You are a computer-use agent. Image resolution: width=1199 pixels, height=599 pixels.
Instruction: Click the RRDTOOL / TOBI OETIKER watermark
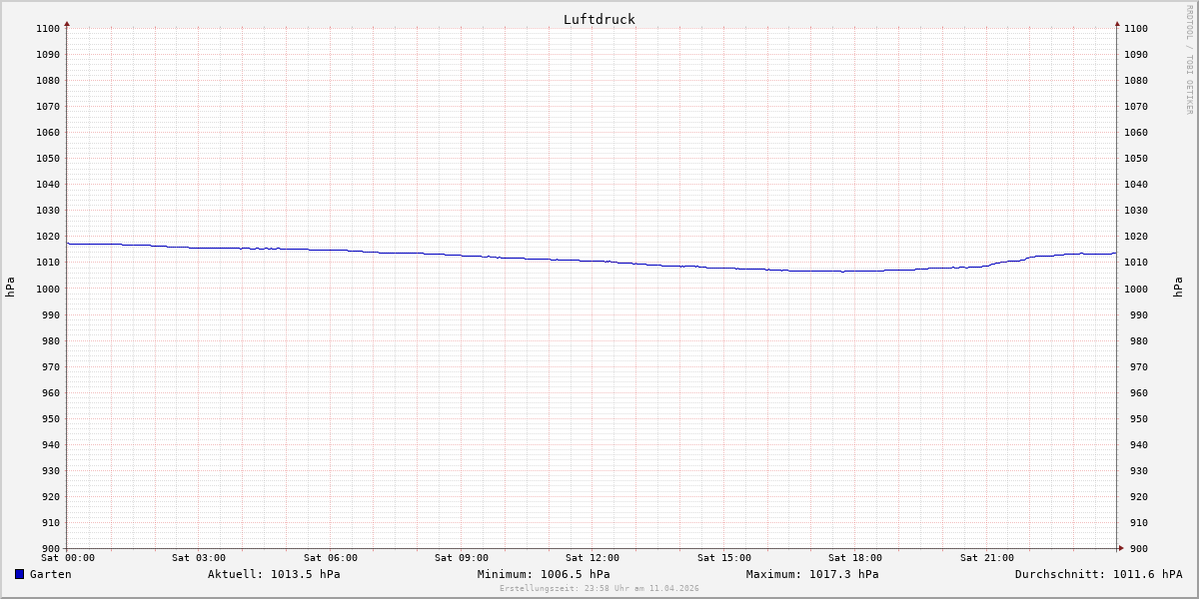click(1189, 60)
